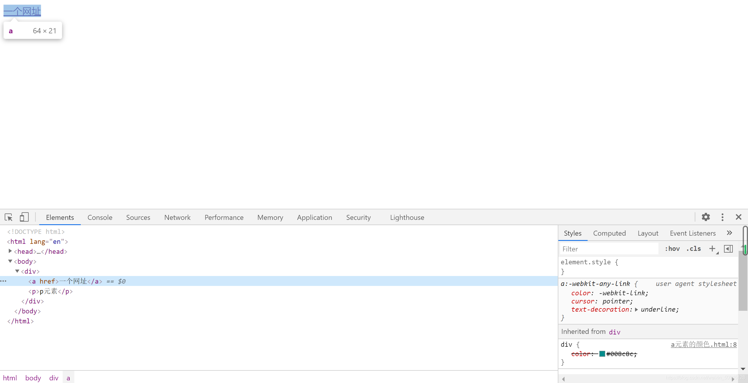Open the Lighthouse tab
Image resolution: width=748 pixels, height=383 pixels.
[x=407, y=218]
